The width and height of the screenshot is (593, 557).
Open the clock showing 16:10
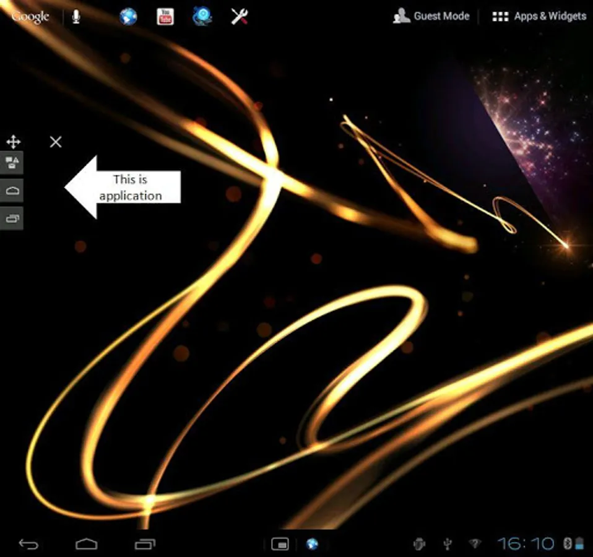coord(526,544)
